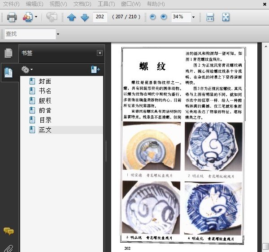
Task: Click the 螺纹 page title
Action: [x=152, y=66]
